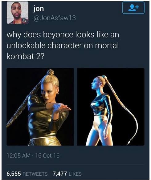Open the display name jon
The image size is (151, 180).
[39, 9]
